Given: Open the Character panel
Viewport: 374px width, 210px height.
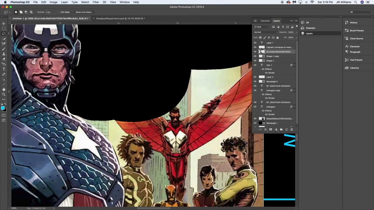Looking at the screenshot, I should pos(355,46).
